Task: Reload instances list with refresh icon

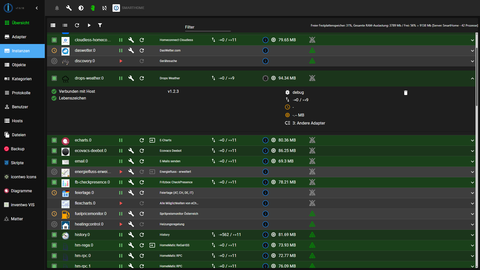Action: point(77,25)
